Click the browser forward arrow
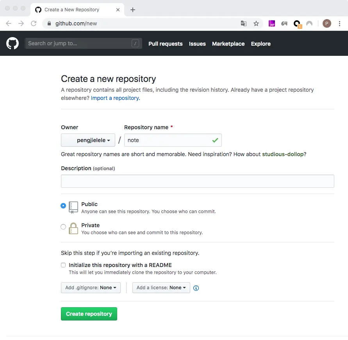Screen dimensions: 348x340 pos(21,23)
